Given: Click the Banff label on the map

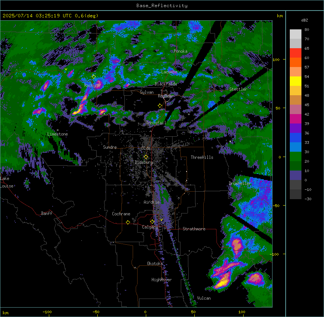Looking at the screenshot, I should click(x=47, y=213).
